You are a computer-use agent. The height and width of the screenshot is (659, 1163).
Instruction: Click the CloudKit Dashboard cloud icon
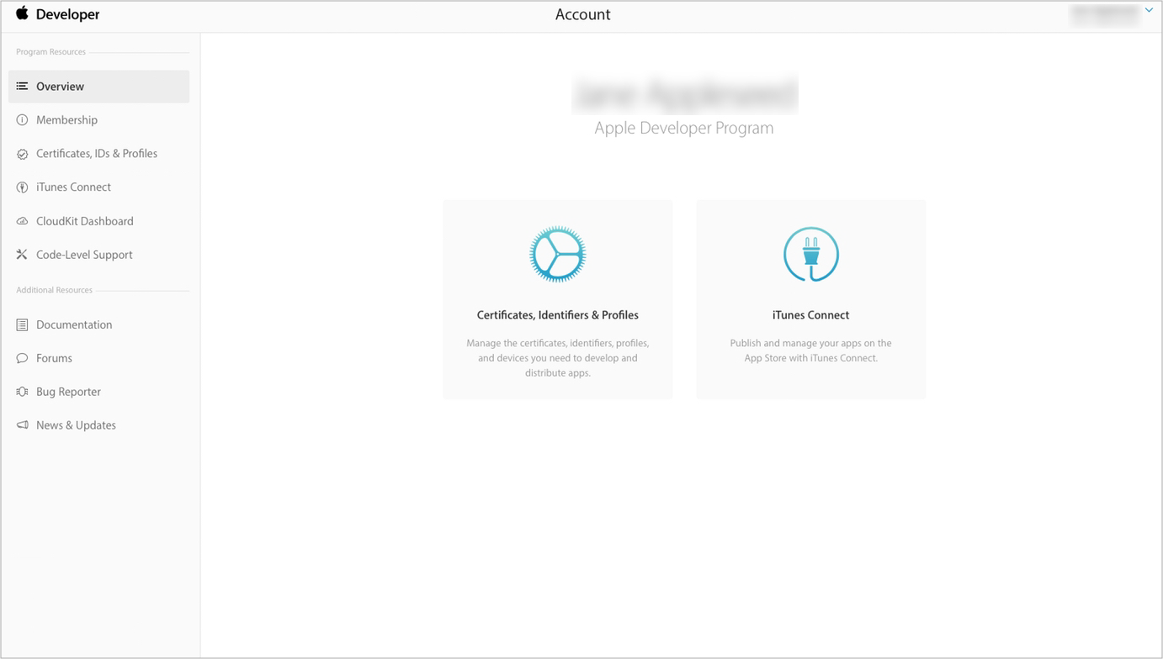22,221
